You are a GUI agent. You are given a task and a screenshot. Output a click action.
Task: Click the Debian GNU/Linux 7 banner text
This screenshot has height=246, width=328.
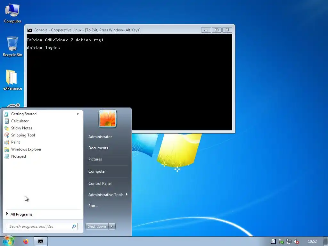65,40
